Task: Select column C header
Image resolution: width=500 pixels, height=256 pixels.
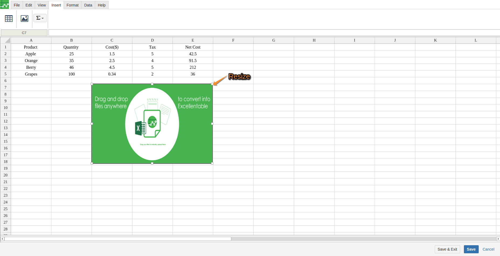Action: (112, 40)
